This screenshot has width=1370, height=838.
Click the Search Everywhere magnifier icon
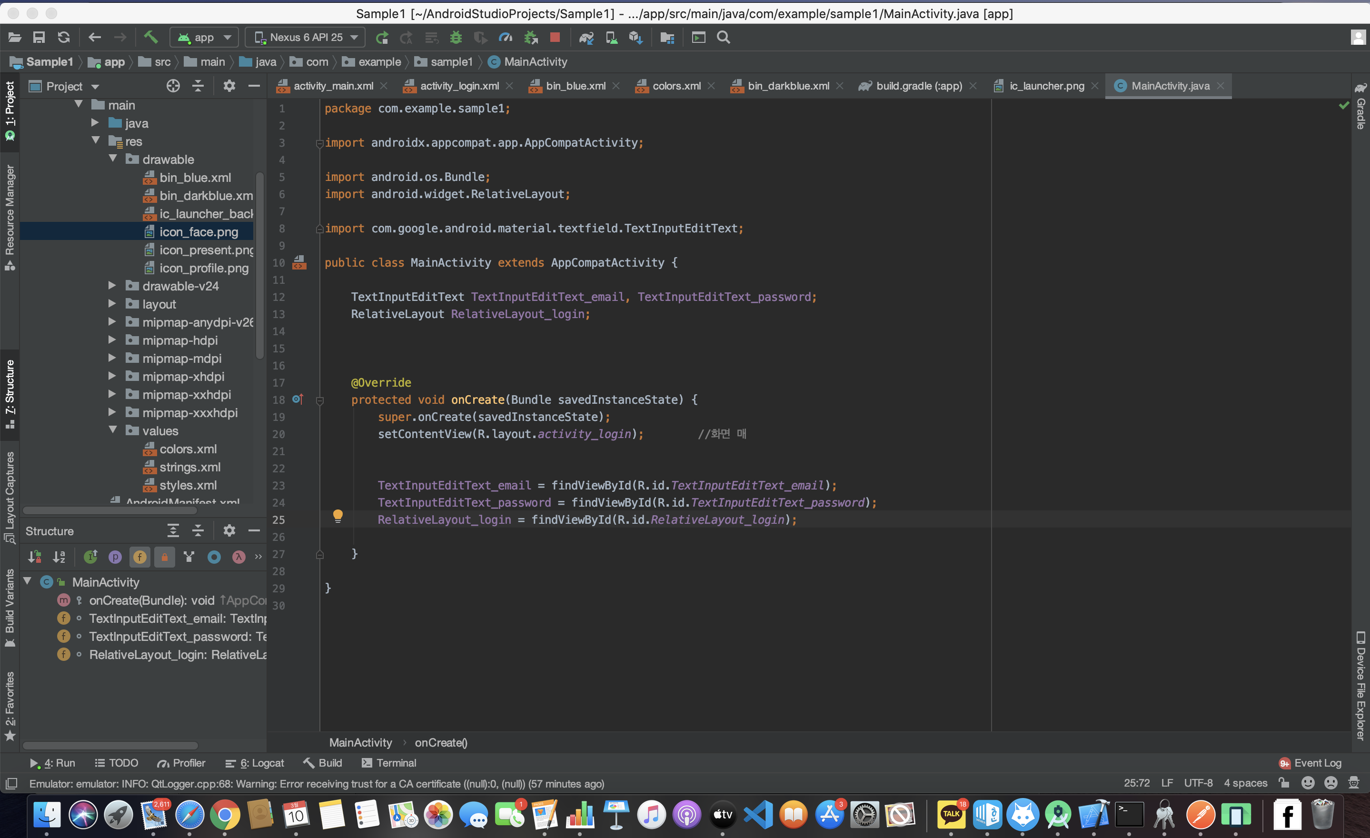(x=724, y=37)
